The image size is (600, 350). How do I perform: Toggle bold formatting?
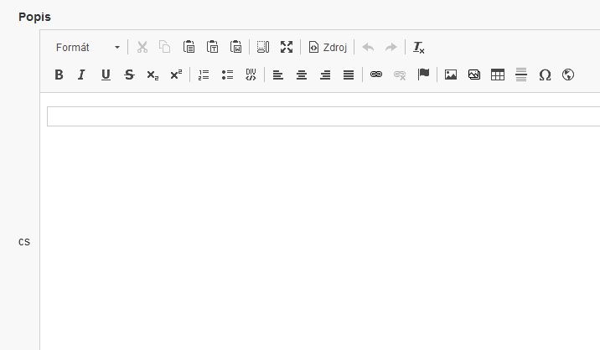[59, 75]
